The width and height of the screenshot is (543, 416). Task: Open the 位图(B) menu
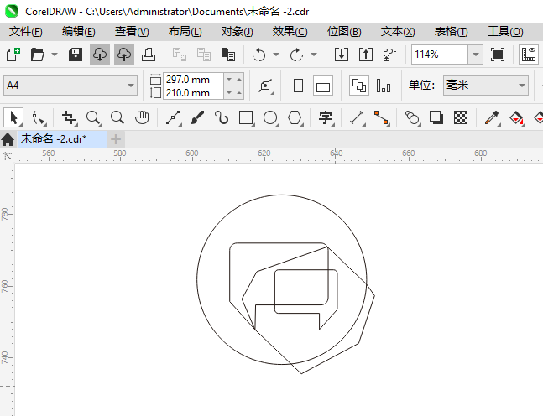pos(344,32)
